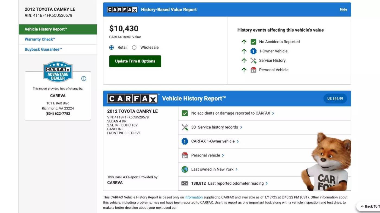Click the 101 E Belt Blvd address line
This screenshot has height=213, width=380.
[58, 103]
